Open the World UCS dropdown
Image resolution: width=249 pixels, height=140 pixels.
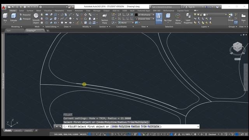(126, 23)
